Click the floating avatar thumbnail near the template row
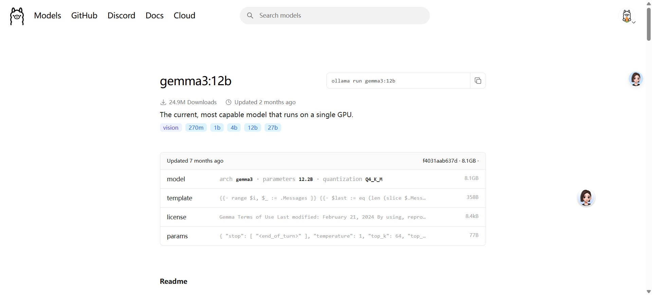 coord(586,198)
